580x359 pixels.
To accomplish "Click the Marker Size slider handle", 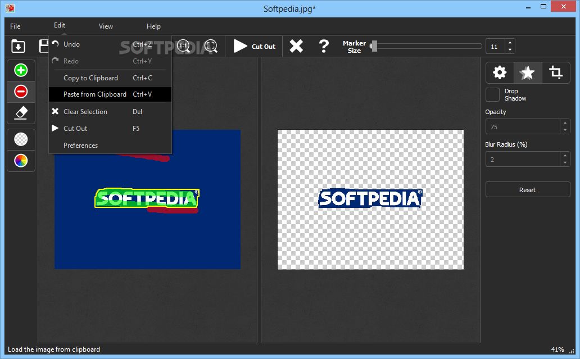I will pos(374,46).
